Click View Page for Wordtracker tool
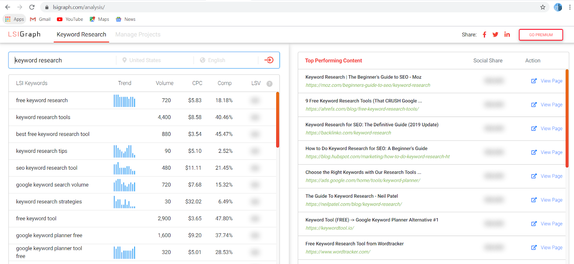Screen dimensions: 574x264 (551, 247)
